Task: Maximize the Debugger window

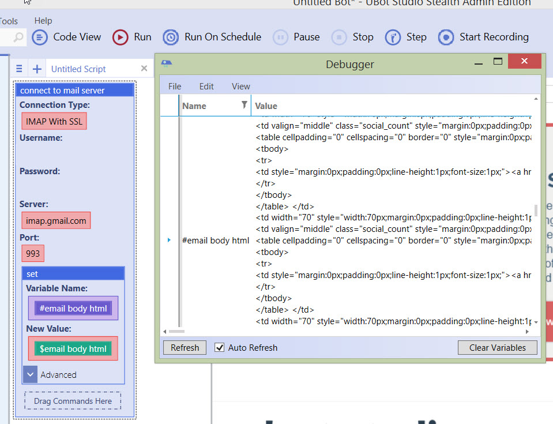Action: tap(498, 62)
